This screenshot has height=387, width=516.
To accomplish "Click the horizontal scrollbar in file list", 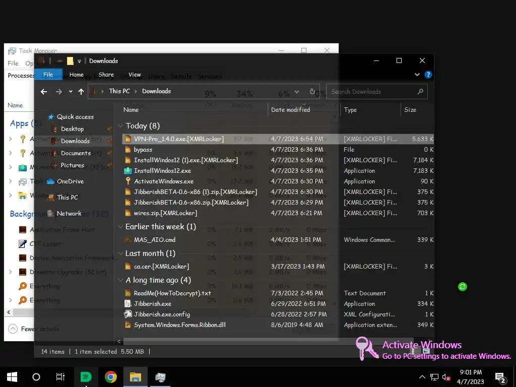I will point(268,341).
